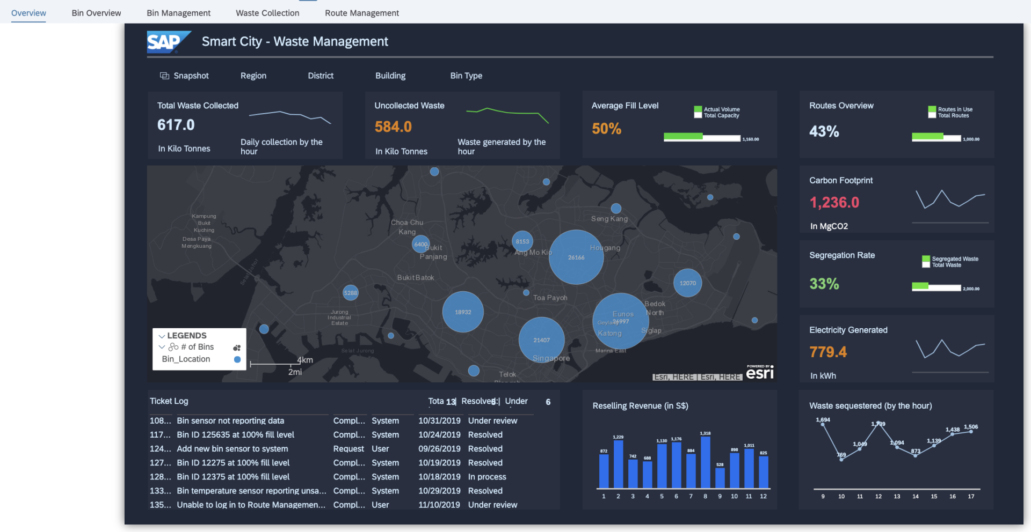Click the Esri logo on the map
The width and height of the screenshot is (1031, 532).
(759, 372)
